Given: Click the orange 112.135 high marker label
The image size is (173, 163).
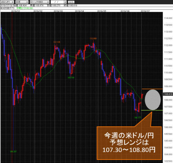Looking at the screenshot, I should click(57, 42).
